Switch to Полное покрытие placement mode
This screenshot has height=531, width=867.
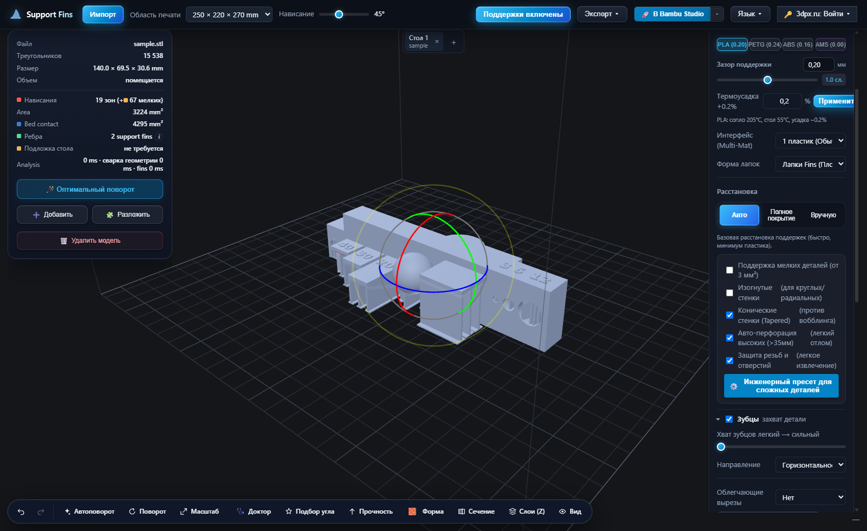[x=781, y=215]
